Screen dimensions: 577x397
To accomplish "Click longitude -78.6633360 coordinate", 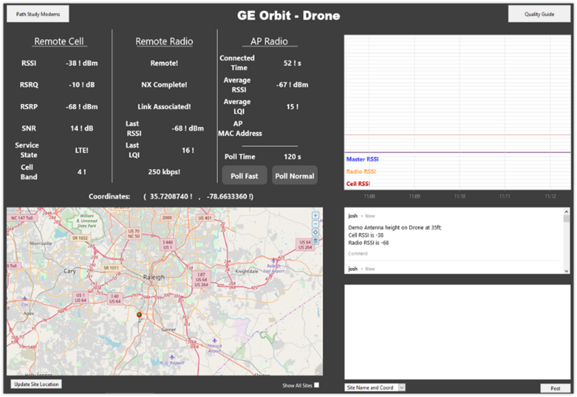I will pyautogui.click(x=230, y=196).
